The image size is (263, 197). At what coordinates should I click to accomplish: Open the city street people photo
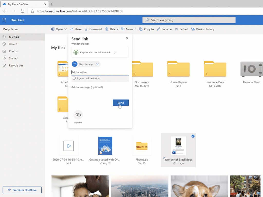pyautogui.click(x=245, y=186)
